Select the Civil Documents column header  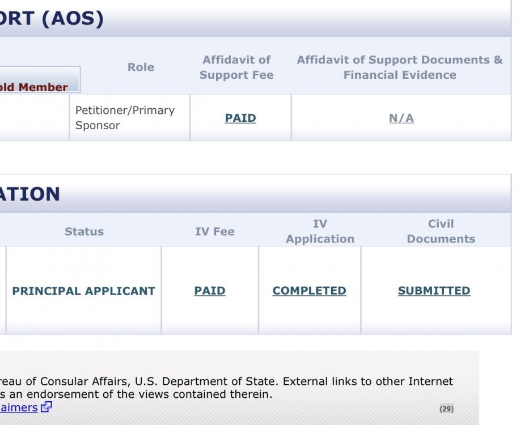pos(441,231)
